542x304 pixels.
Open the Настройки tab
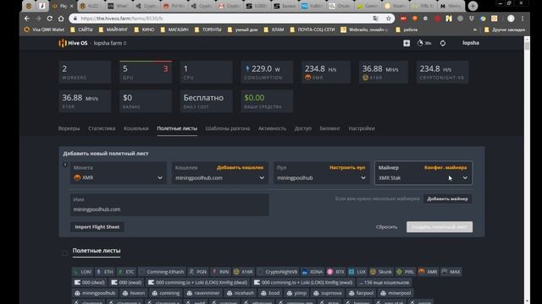362,128
